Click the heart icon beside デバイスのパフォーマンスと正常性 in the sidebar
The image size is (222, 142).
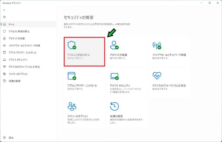(x=4, y=66)
